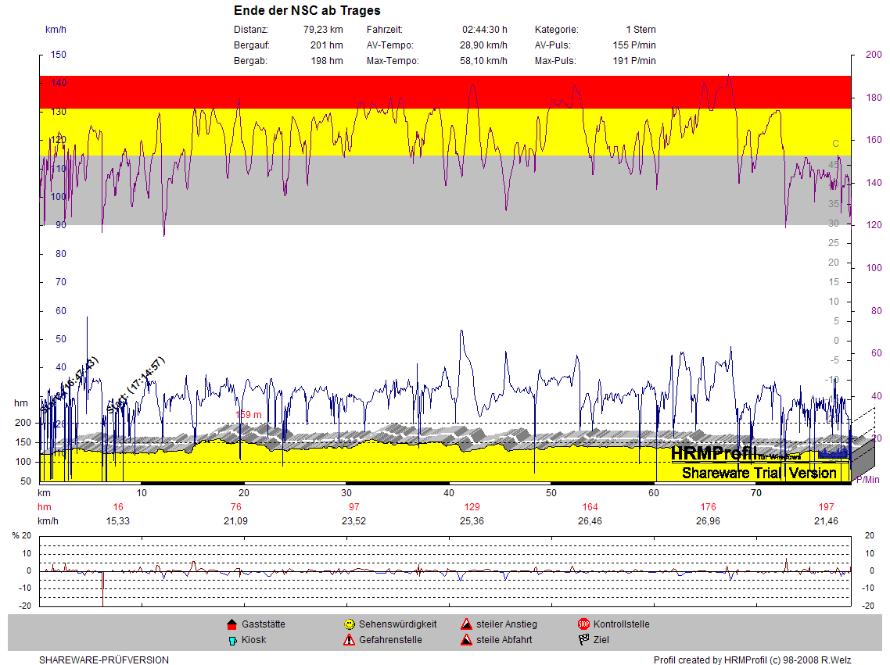The width and height of the screenshot is (890, 665).
Task: Click the 159 m elevation label
Action: 248,415
